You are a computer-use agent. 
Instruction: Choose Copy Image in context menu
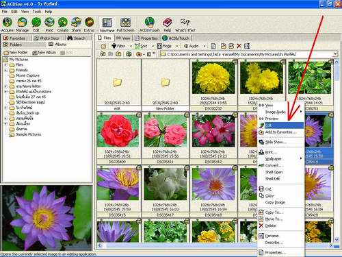pyautogui.click(x=281, y=202)
